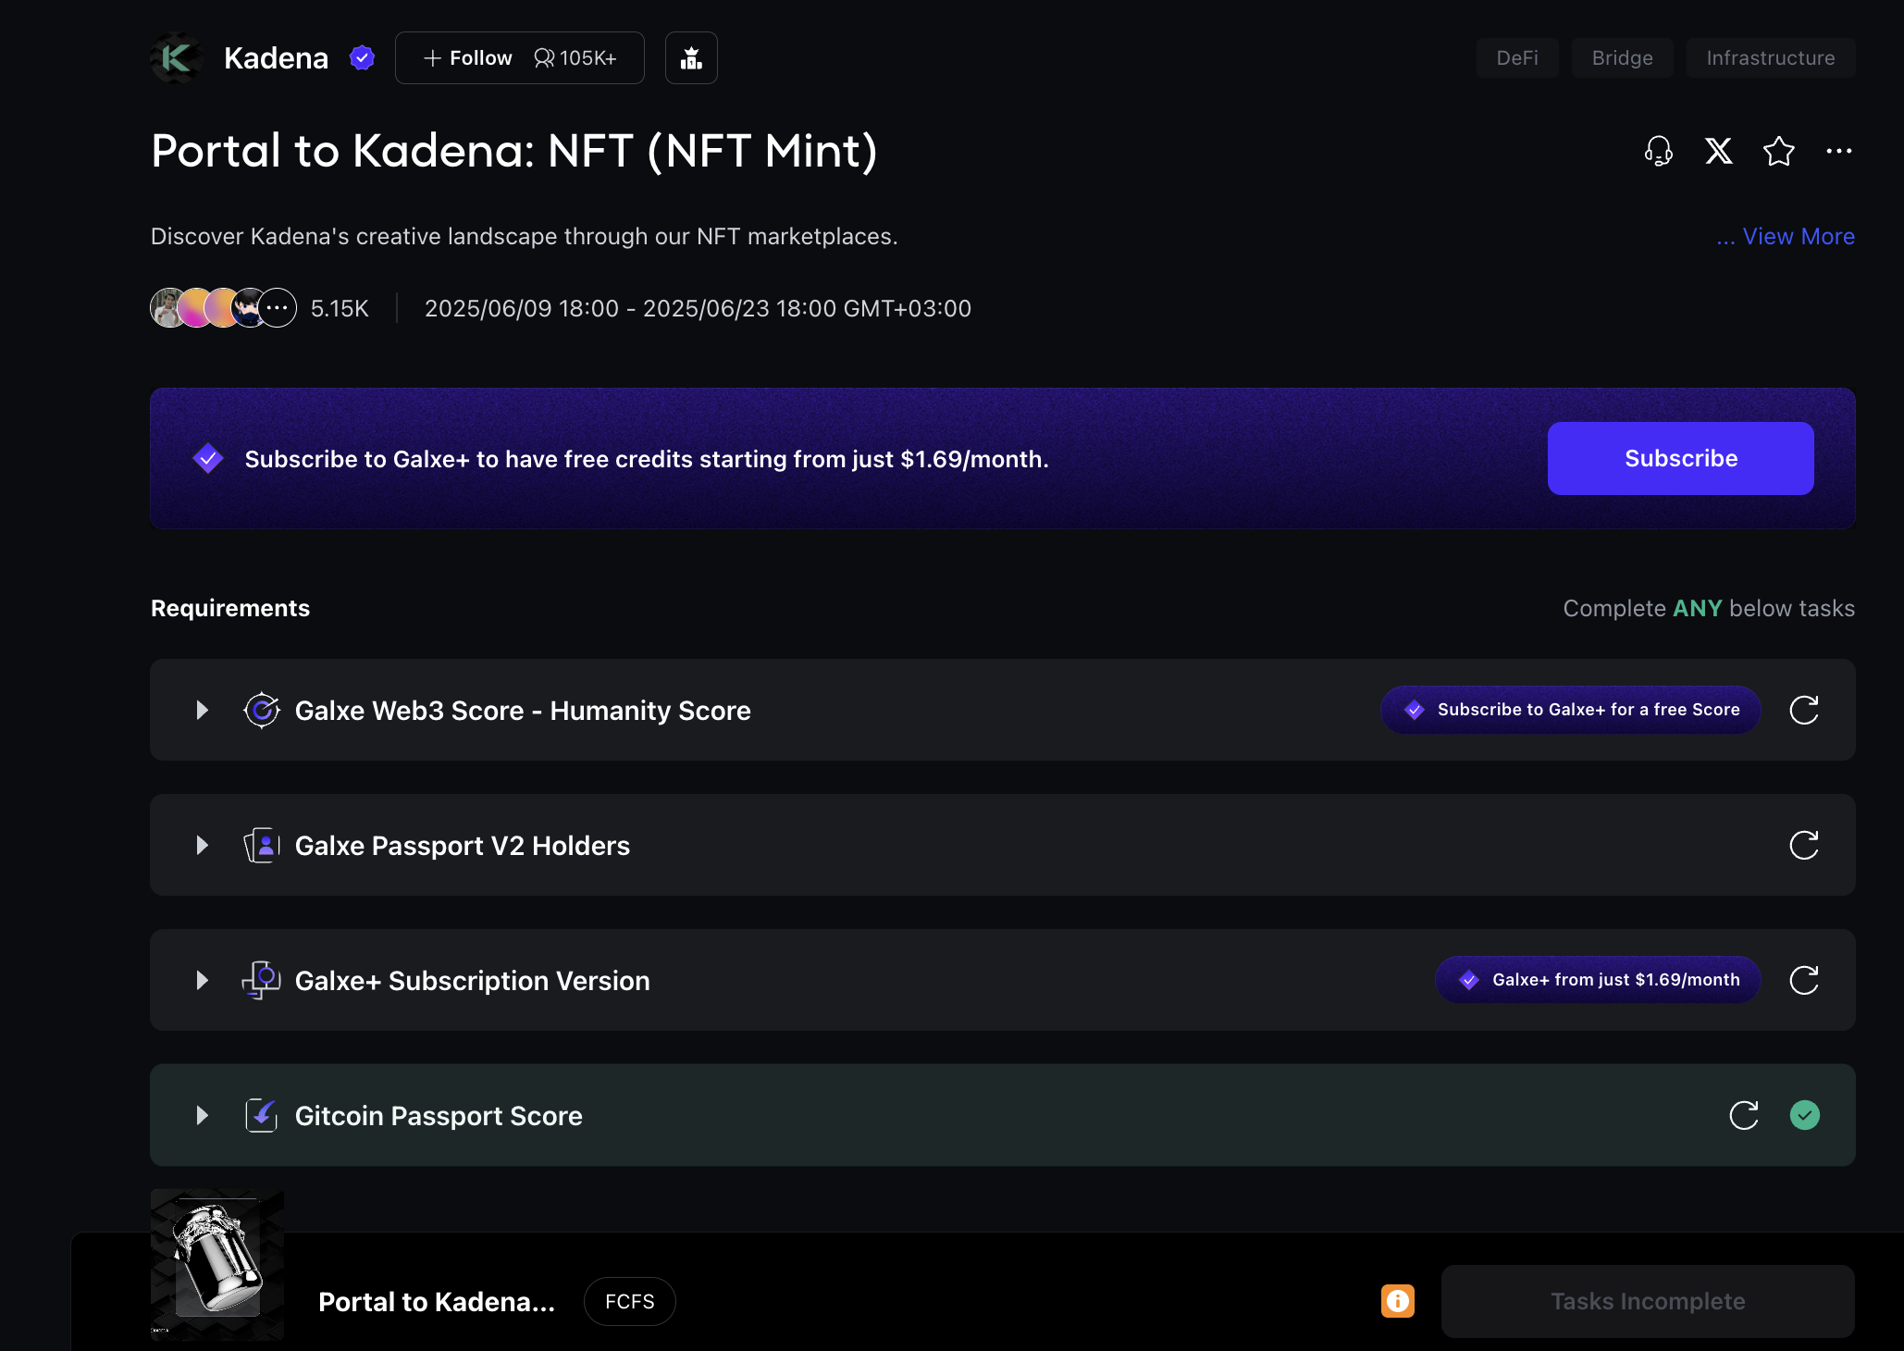Viewport: 1904px width, 1351px height.
Task: Click Complete ANY below tasks text
Action: click(x=1709, y=608)
